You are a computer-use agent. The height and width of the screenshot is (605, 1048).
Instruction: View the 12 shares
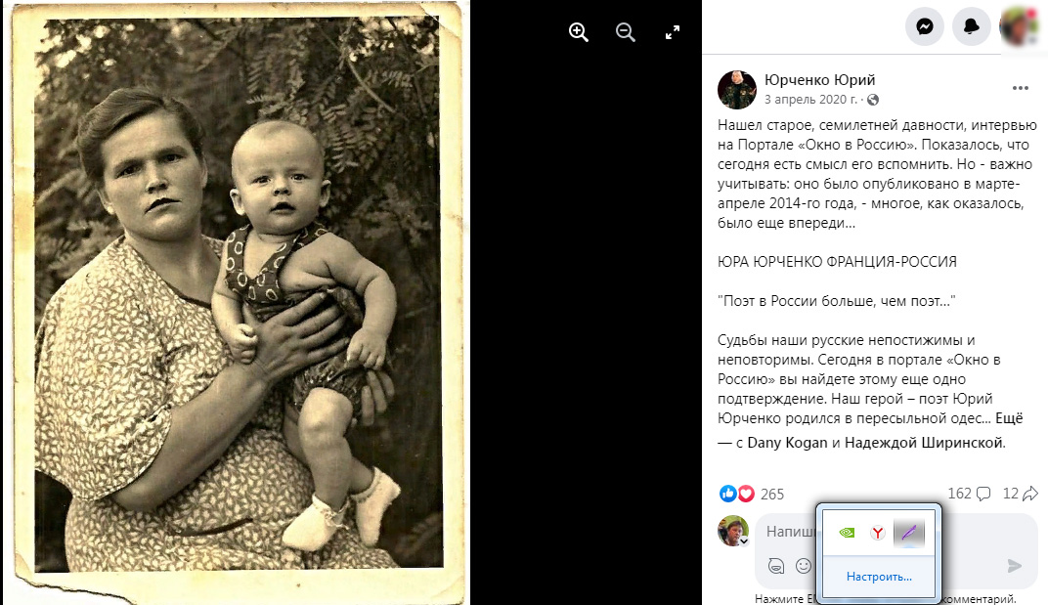pyautogui.click(x=1020, y=494)
